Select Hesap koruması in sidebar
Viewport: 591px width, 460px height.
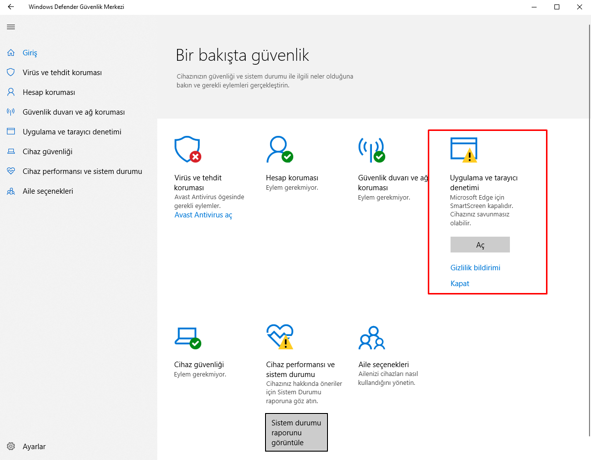click(48, 92)
